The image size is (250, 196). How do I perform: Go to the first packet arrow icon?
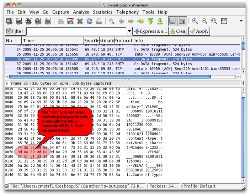(150, 21)
